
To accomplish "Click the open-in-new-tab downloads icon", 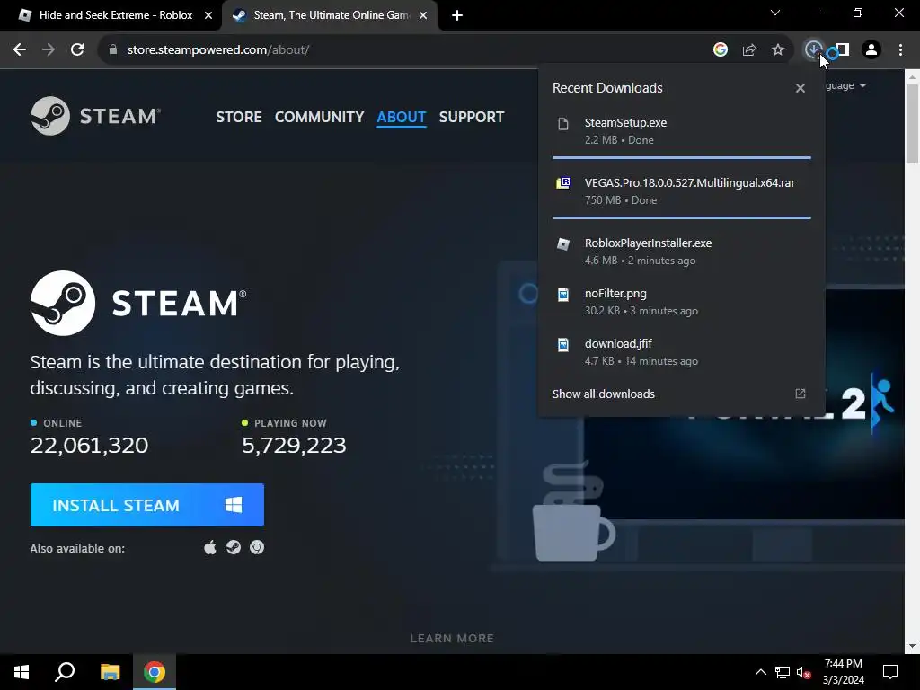I will (x=801, y=394).
